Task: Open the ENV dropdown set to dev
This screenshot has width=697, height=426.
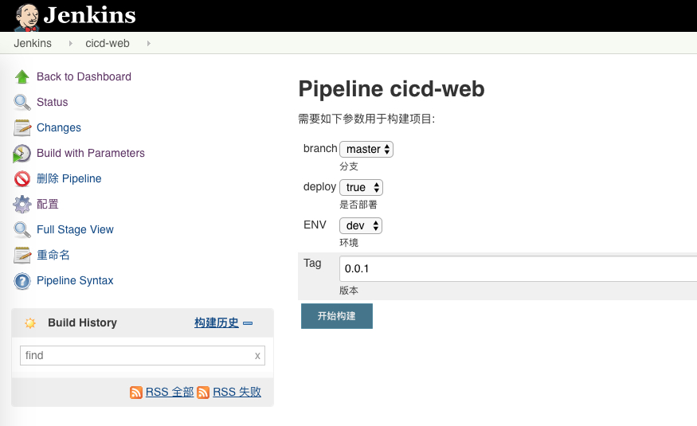Action: (361, 225)
